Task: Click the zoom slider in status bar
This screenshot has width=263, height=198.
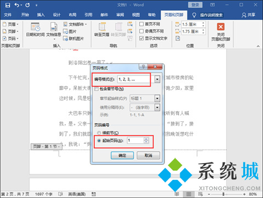Action: [x=227, y=194]
